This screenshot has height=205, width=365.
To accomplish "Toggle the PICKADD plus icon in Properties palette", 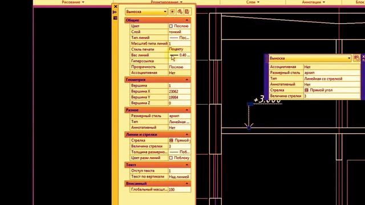I will (172, 11).
